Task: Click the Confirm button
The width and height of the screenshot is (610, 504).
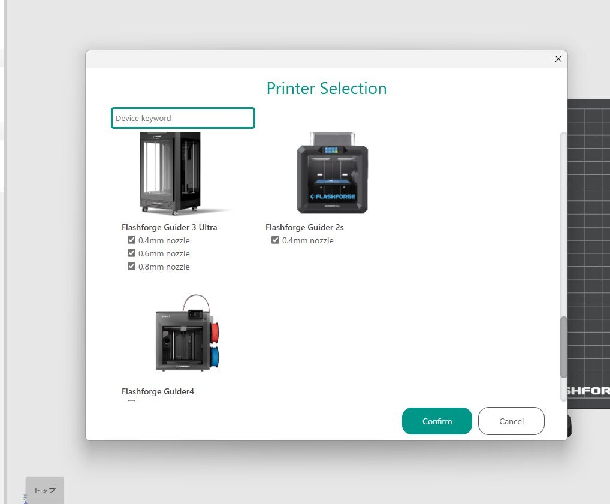Action: [x=437, y=421]
